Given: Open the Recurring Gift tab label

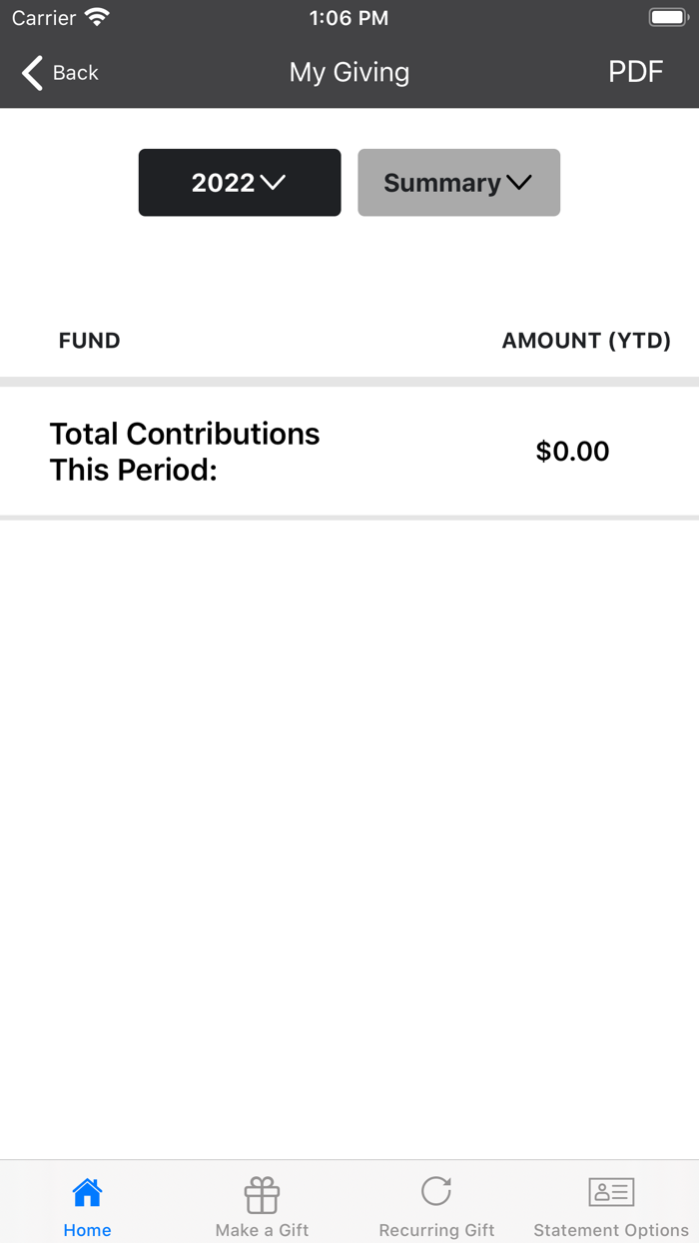Looking at the screenshot, I should [436, 1230].
